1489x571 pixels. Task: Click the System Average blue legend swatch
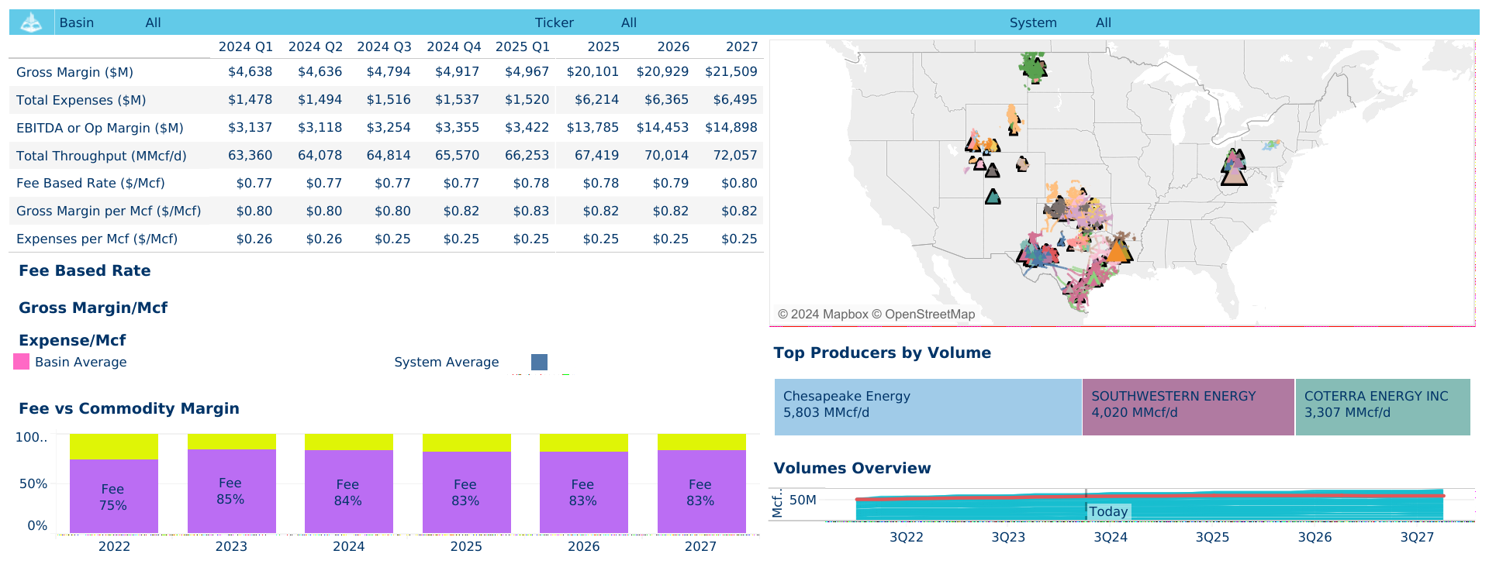[539, 362]
